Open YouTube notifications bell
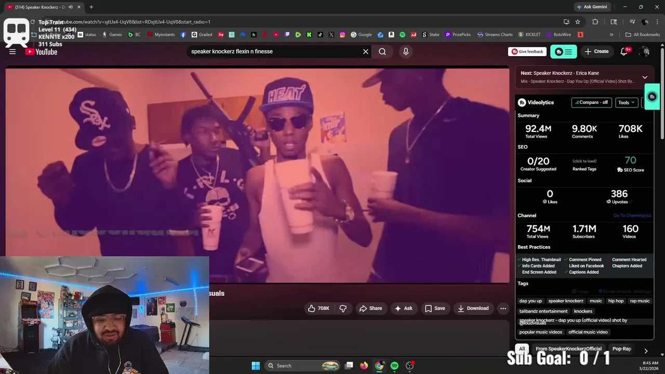The width and height of the screenshot is (665, 374). tap(624, 51)
